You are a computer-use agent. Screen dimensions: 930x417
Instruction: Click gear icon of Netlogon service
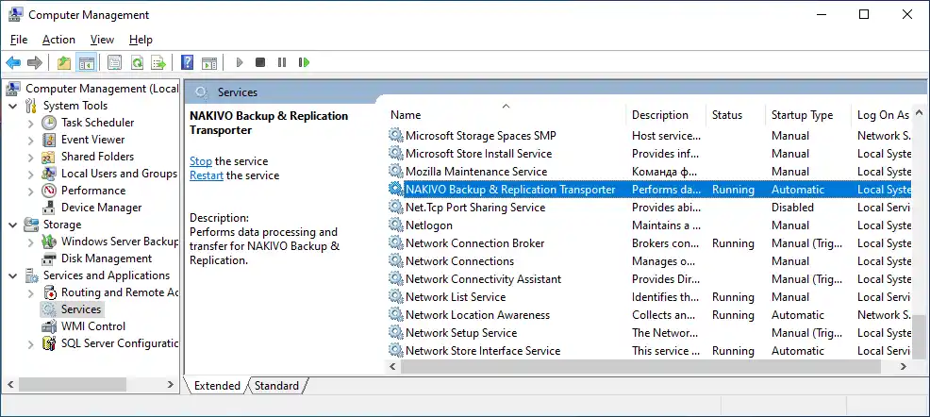click(x=395, y=225)
